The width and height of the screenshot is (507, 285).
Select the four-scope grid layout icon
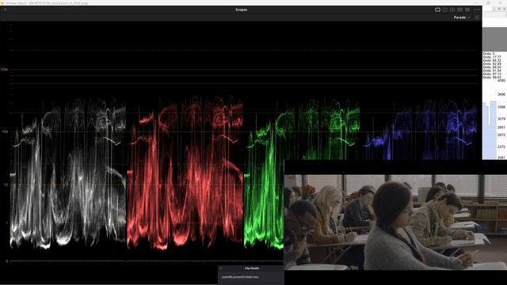pyautogui.click(x=459, y=9)
